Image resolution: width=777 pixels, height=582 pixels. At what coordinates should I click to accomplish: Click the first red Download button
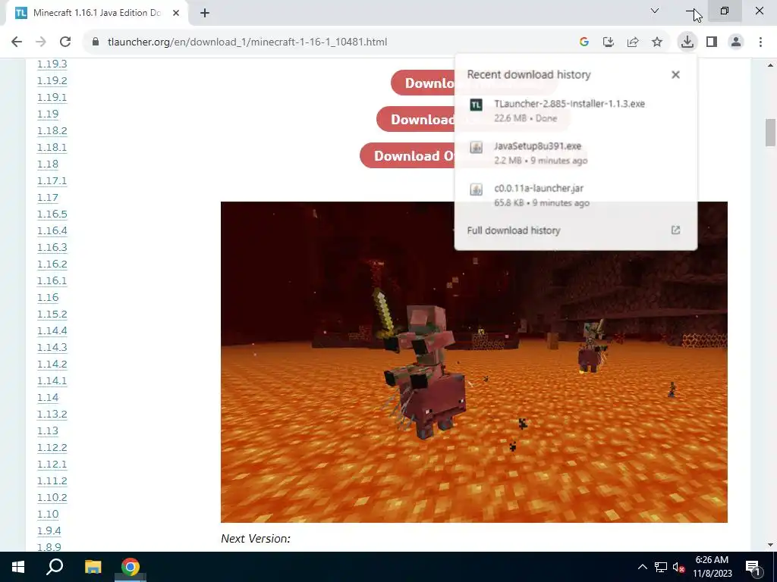(423, 83)
